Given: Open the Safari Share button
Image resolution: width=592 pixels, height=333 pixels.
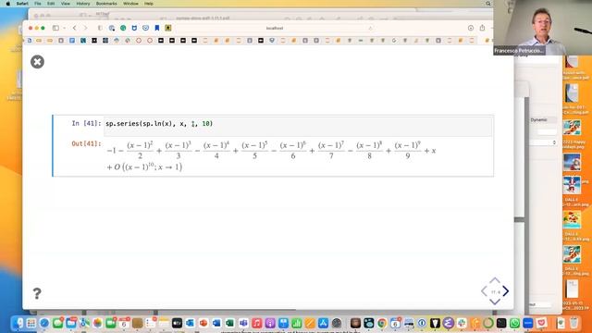Looking at the screenshot, I should coord(482,28).
